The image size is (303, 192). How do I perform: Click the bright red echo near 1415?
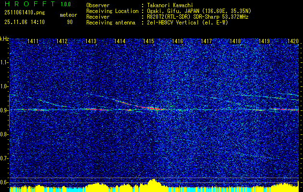[x=153, y=108]
